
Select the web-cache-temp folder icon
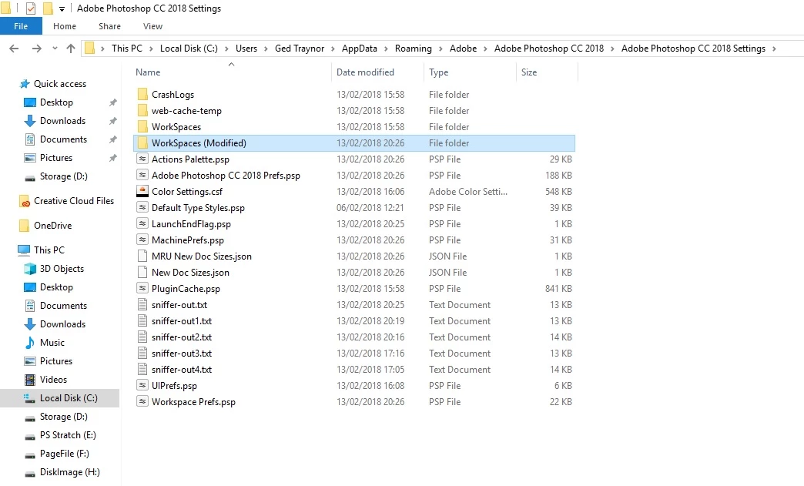[142, 111]
